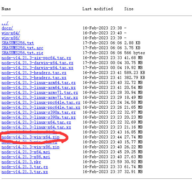
Task: Download the node-v14.21.3.tar.xz source archive
Action: click(x=25, y=172)
